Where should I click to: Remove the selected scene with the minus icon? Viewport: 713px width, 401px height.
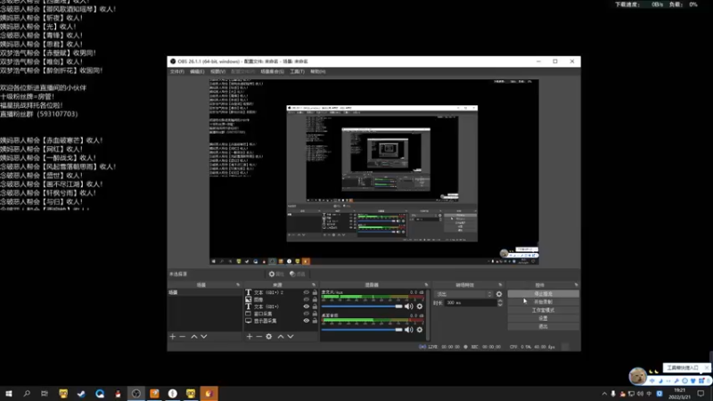pyautogui.click(x=183, y=337)
